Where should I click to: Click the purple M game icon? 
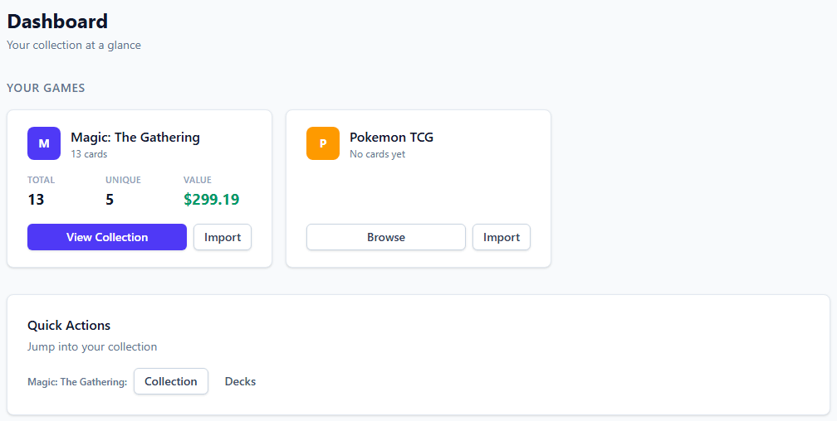(44, 143)
